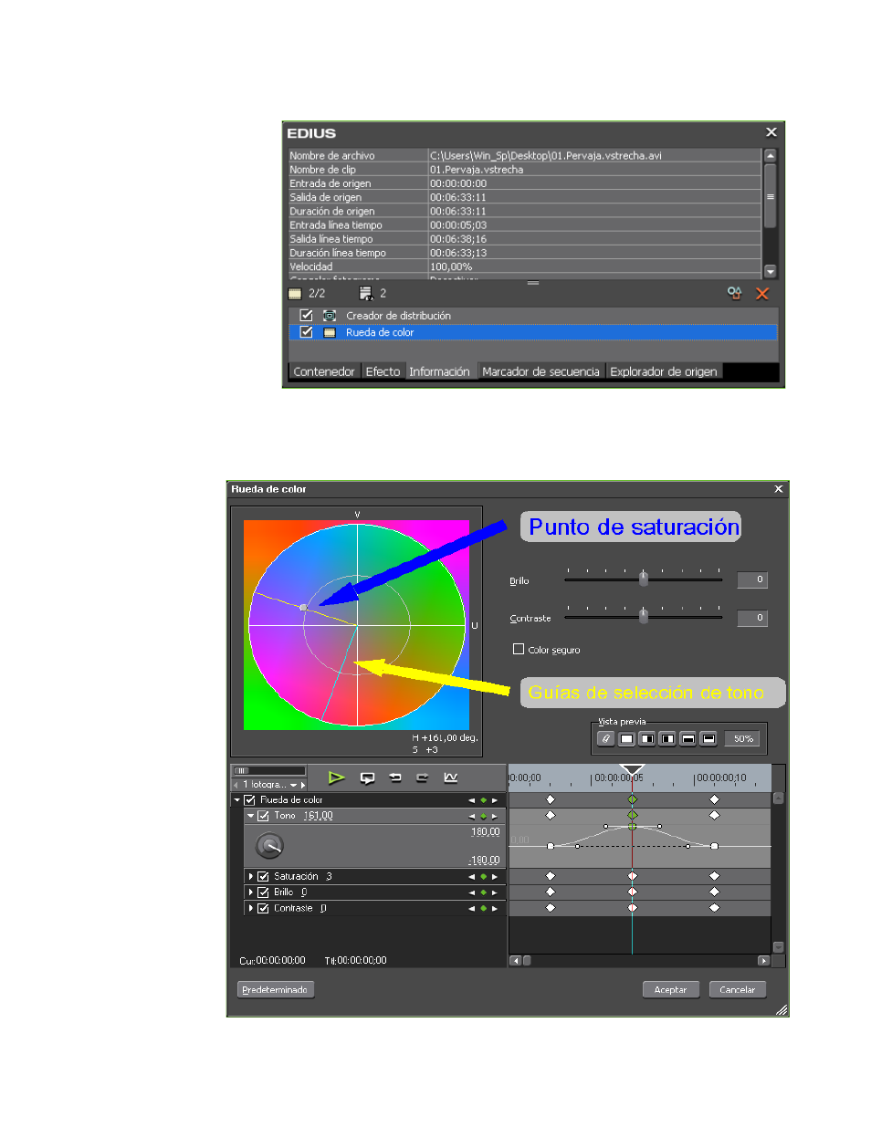Go to previous keyframe on Tono row
The image size is (871, 1127).
[x=471, y=816]
